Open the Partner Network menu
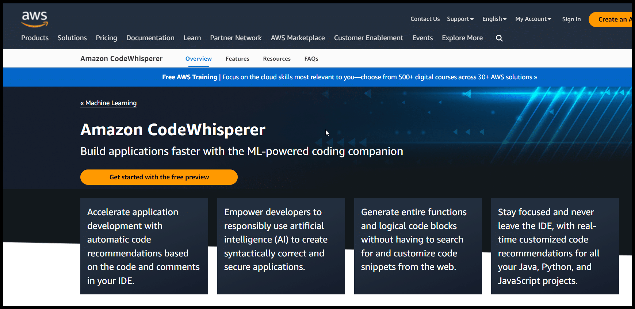635x309 pixels. point(236,38)
